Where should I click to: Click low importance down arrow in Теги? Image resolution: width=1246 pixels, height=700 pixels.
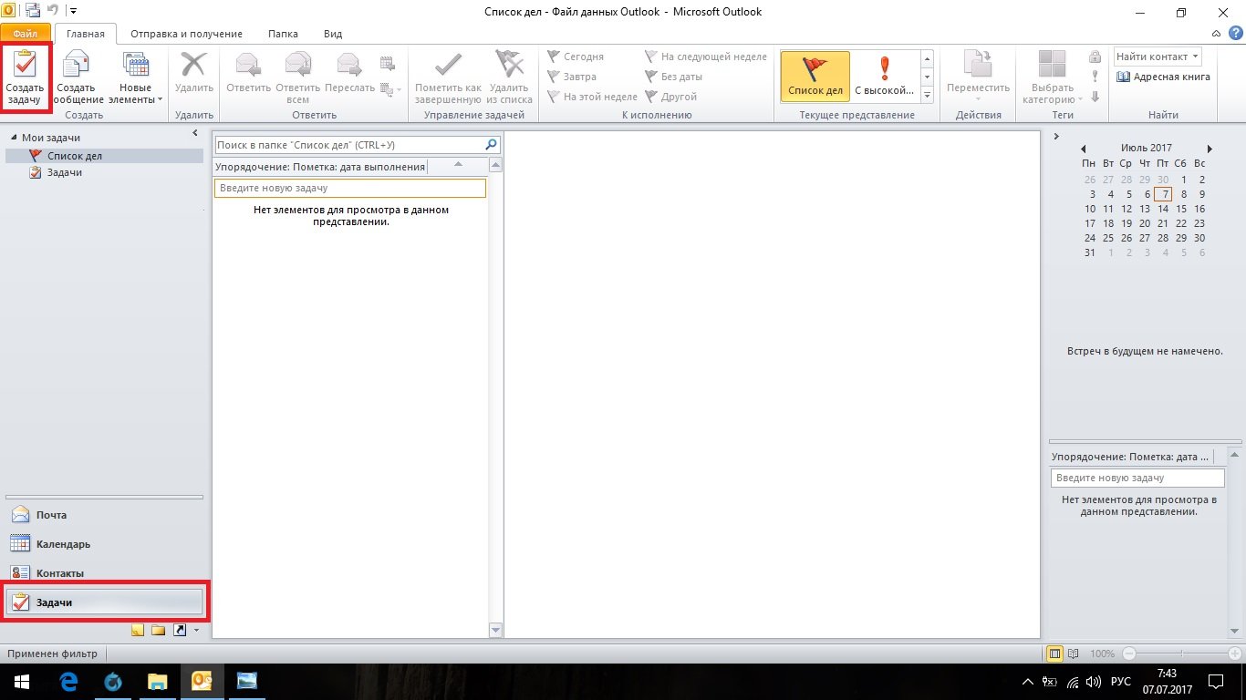click(x=1095, y=97)
